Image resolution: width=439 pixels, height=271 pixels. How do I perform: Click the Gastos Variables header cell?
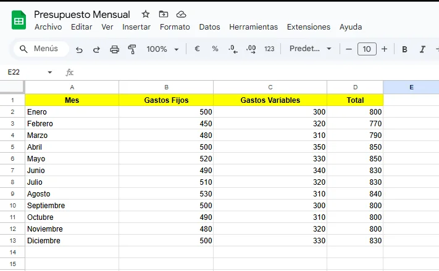(270, 100)
